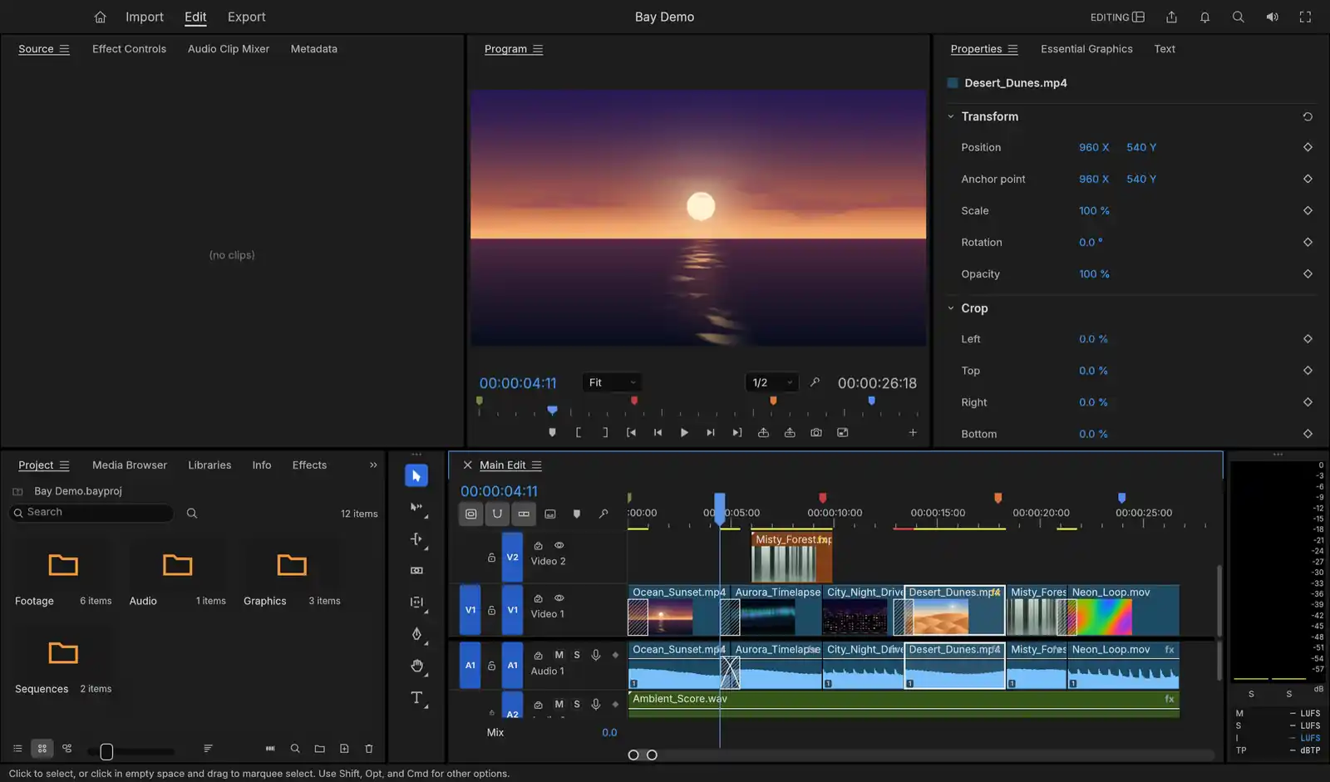The width and height of the screenshot is (1330, 782).
Task: Click the home icon in top bar
Action: pyautogui.click(x=100, y=17)
